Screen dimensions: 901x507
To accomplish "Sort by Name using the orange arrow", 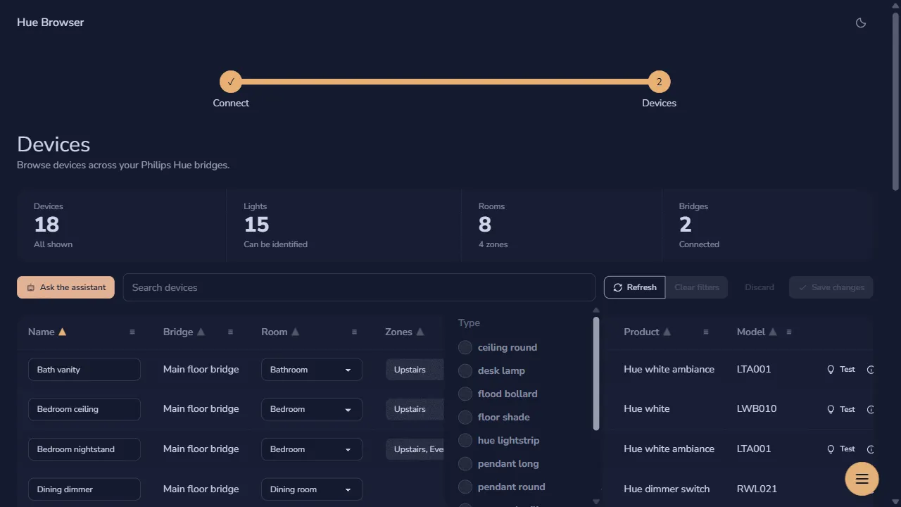I will pos(62,332).
